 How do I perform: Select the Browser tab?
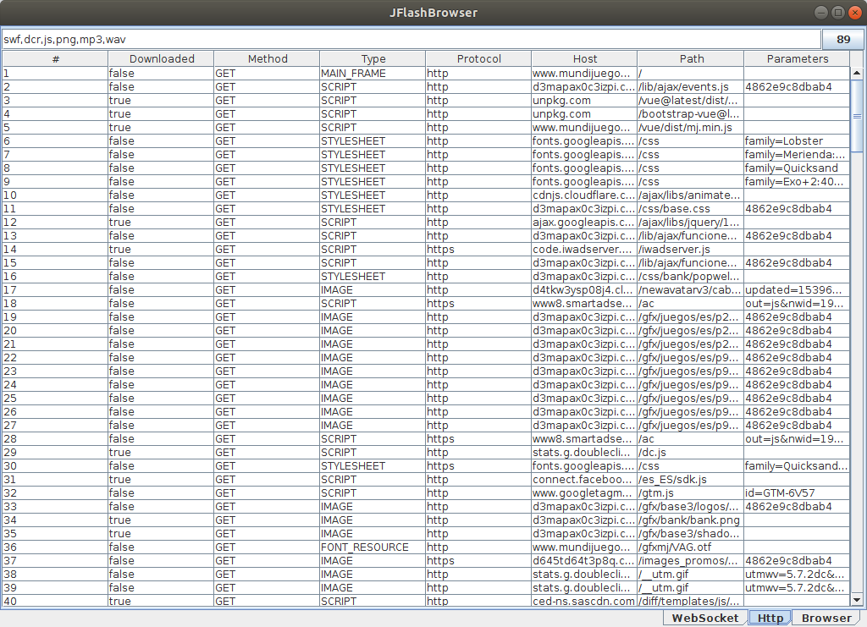point(826,618)
